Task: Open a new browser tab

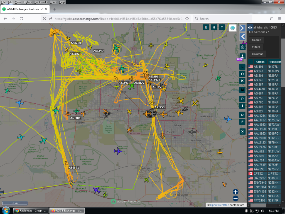Action: 54,9
